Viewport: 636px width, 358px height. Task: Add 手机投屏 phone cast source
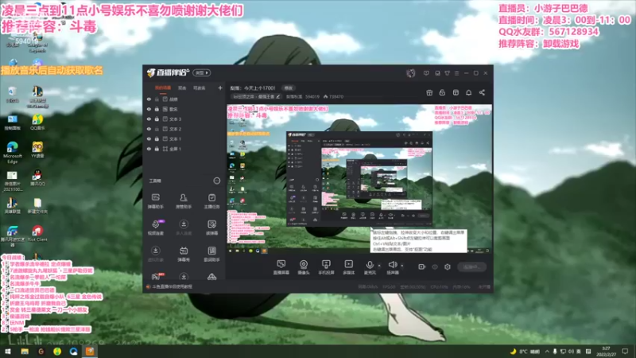pyautogui.click(x=326, y=267)
